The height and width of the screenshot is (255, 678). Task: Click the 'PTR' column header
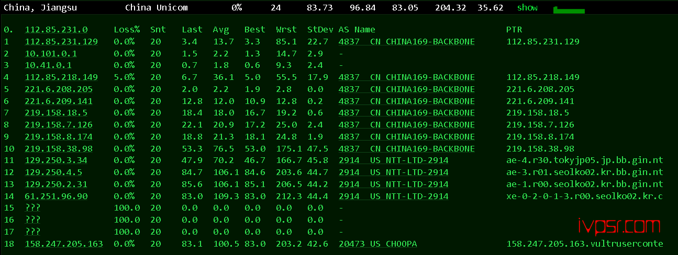[x=514, y=30]
